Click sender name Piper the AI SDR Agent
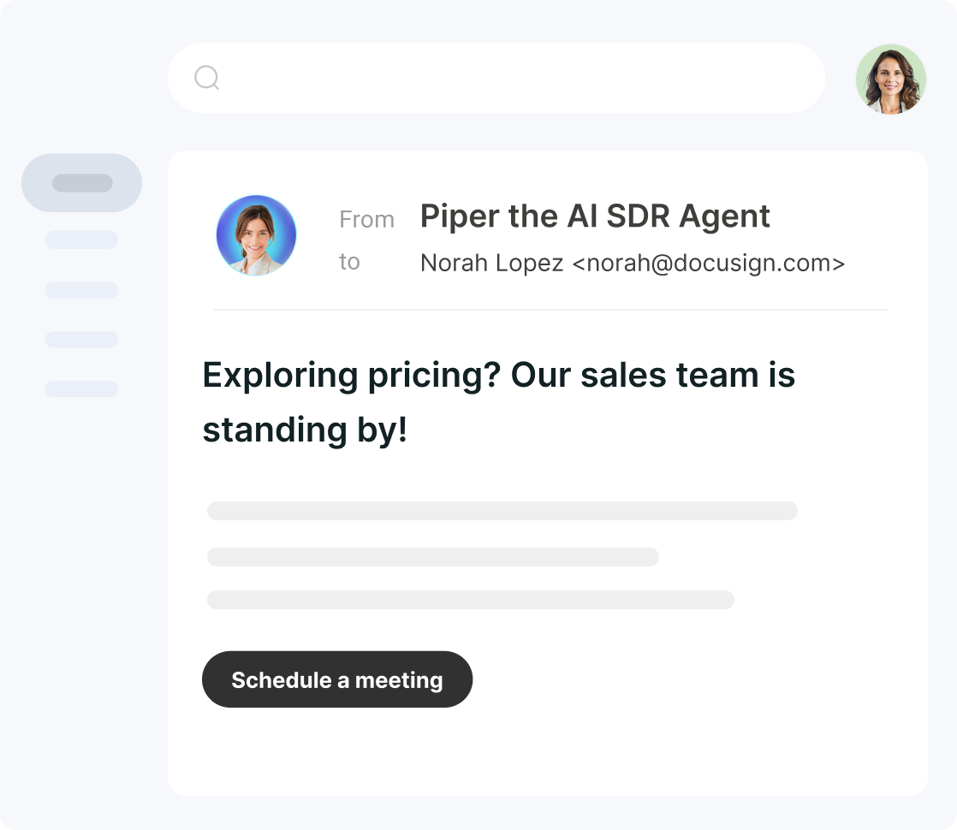 pyautogui.click(x=595, y=216)
